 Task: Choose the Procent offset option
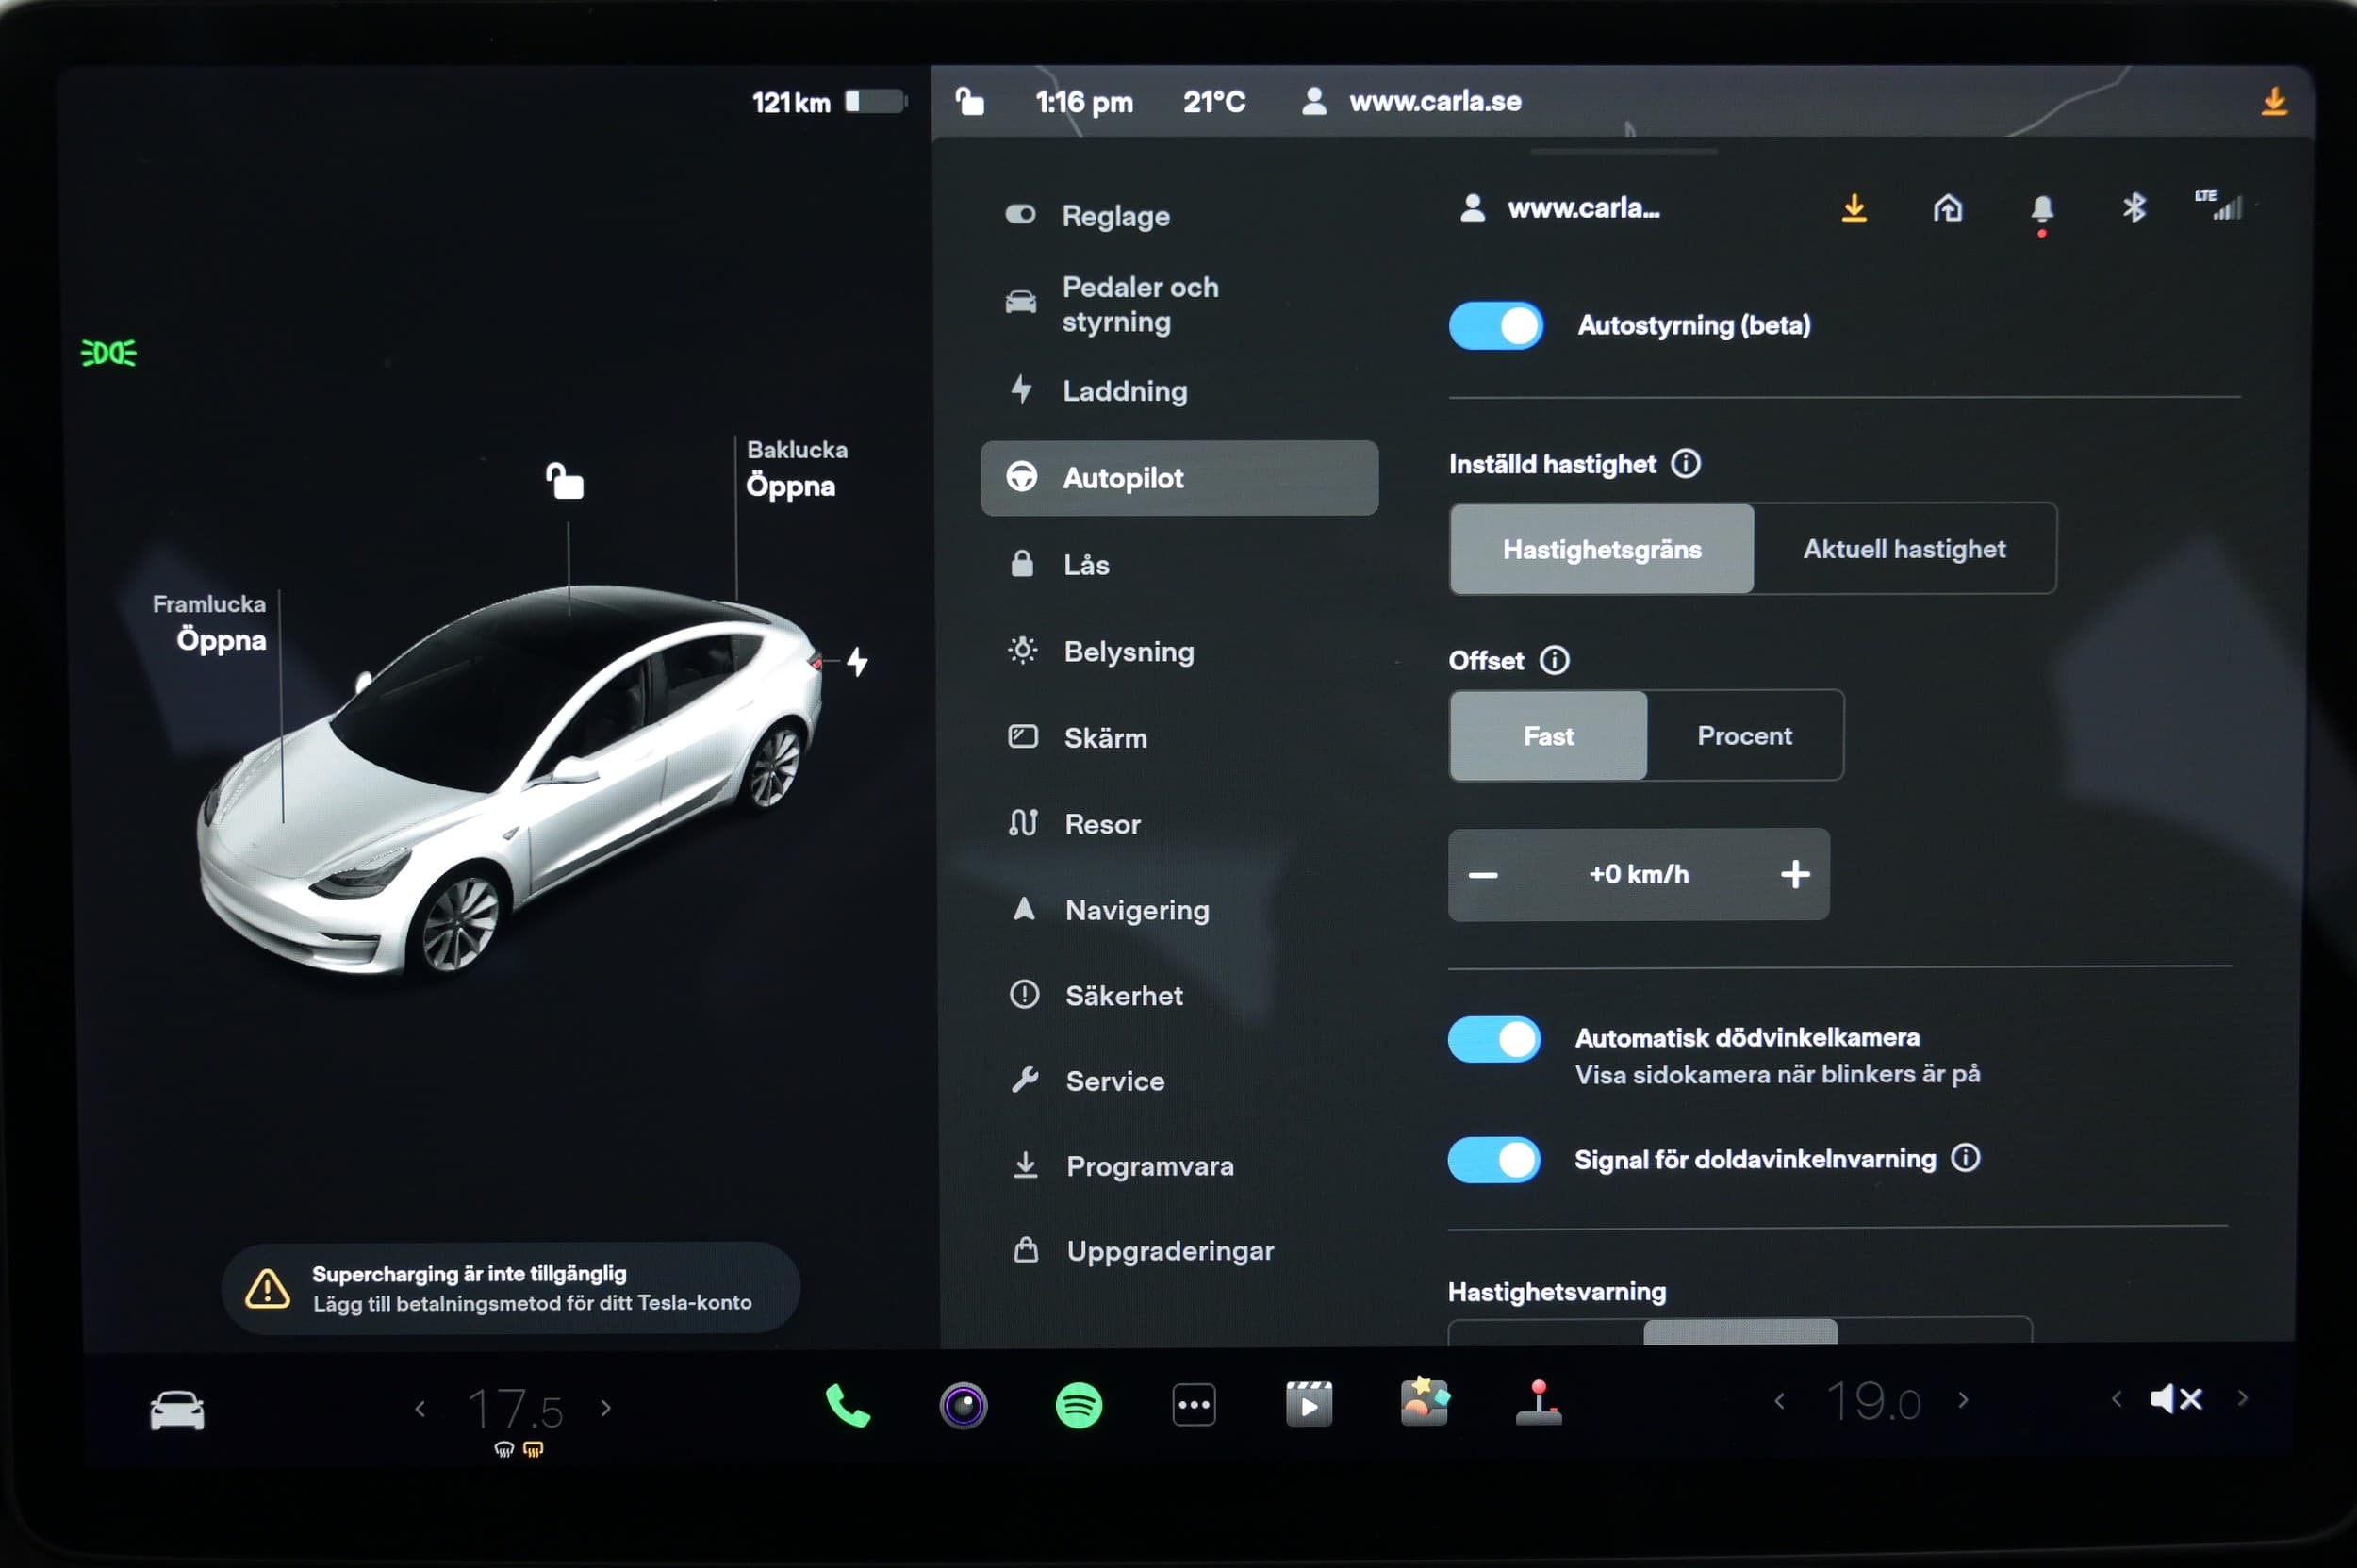pyautogui.click(x=1744, y=736)
